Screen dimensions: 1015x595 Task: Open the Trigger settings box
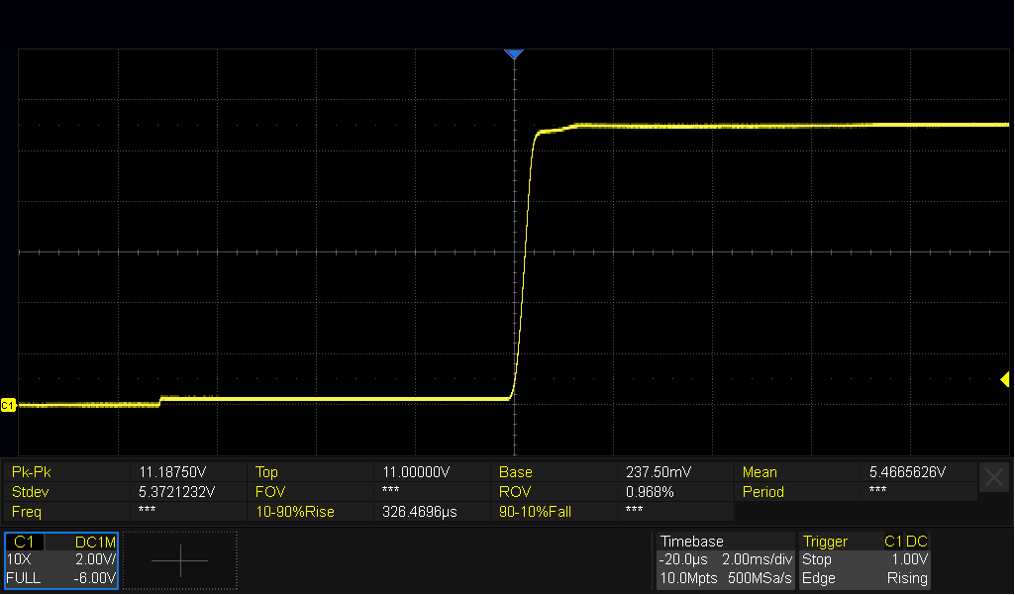pyautogui.click(x=864, y=560)
